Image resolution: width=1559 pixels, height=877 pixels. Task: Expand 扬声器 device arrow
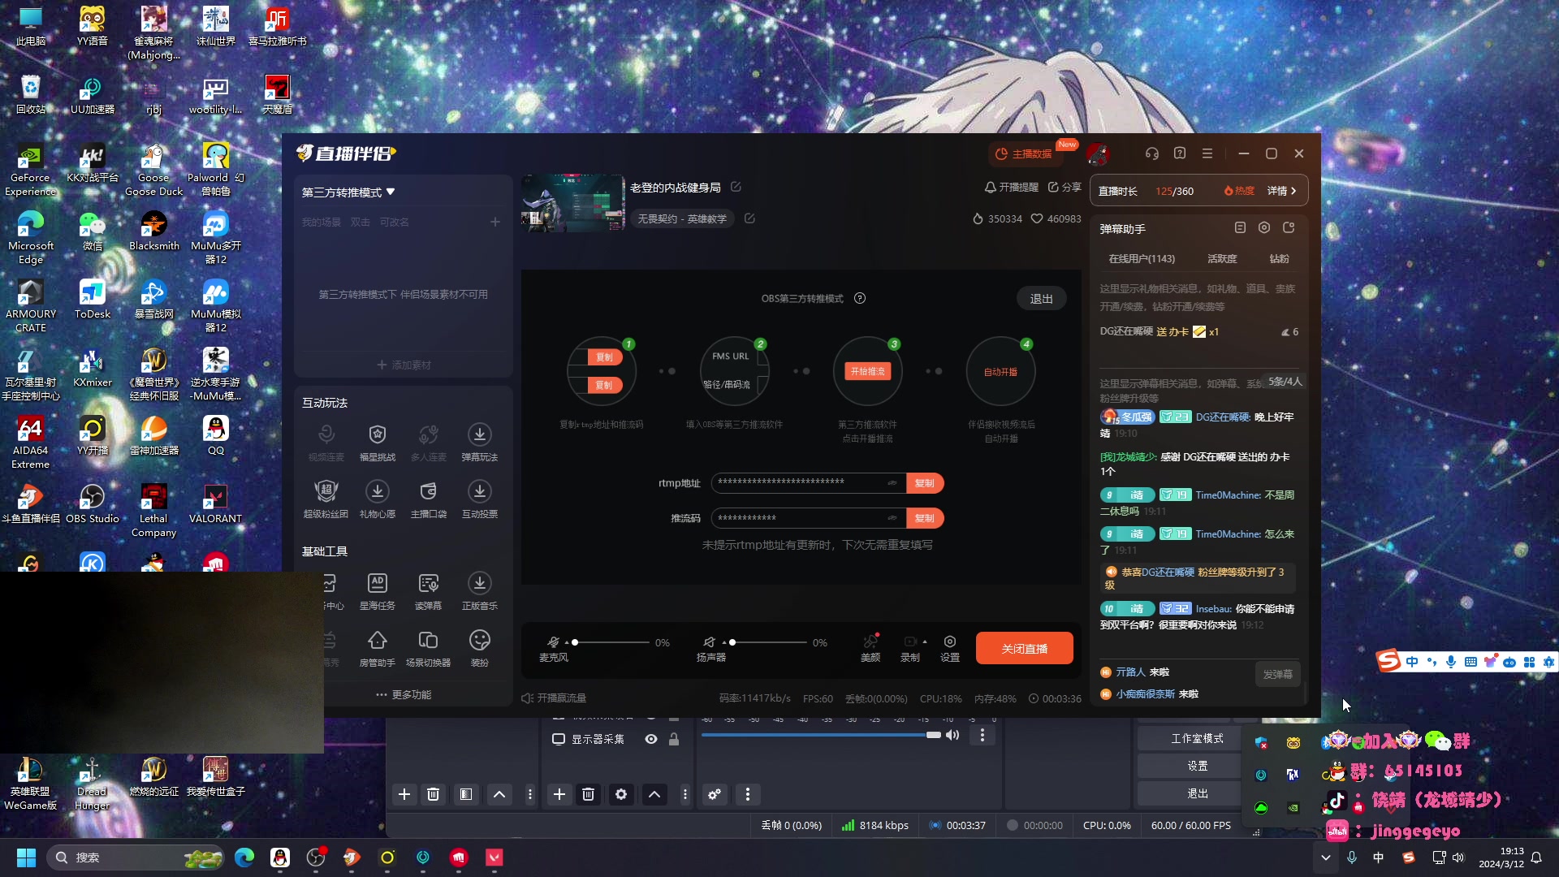(724, 642)
